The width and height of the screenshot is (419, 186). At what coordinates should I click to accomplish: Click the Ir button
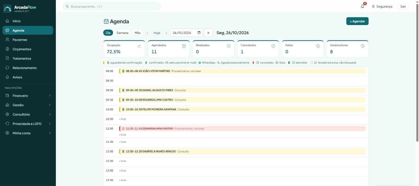pyautogui.click(x=208, y=33)
